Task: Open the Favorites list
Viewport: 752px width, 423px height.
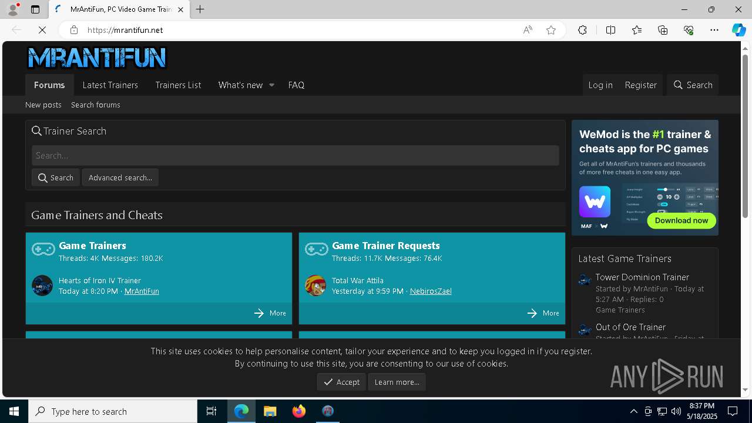Action: click(x=637, y=30)
